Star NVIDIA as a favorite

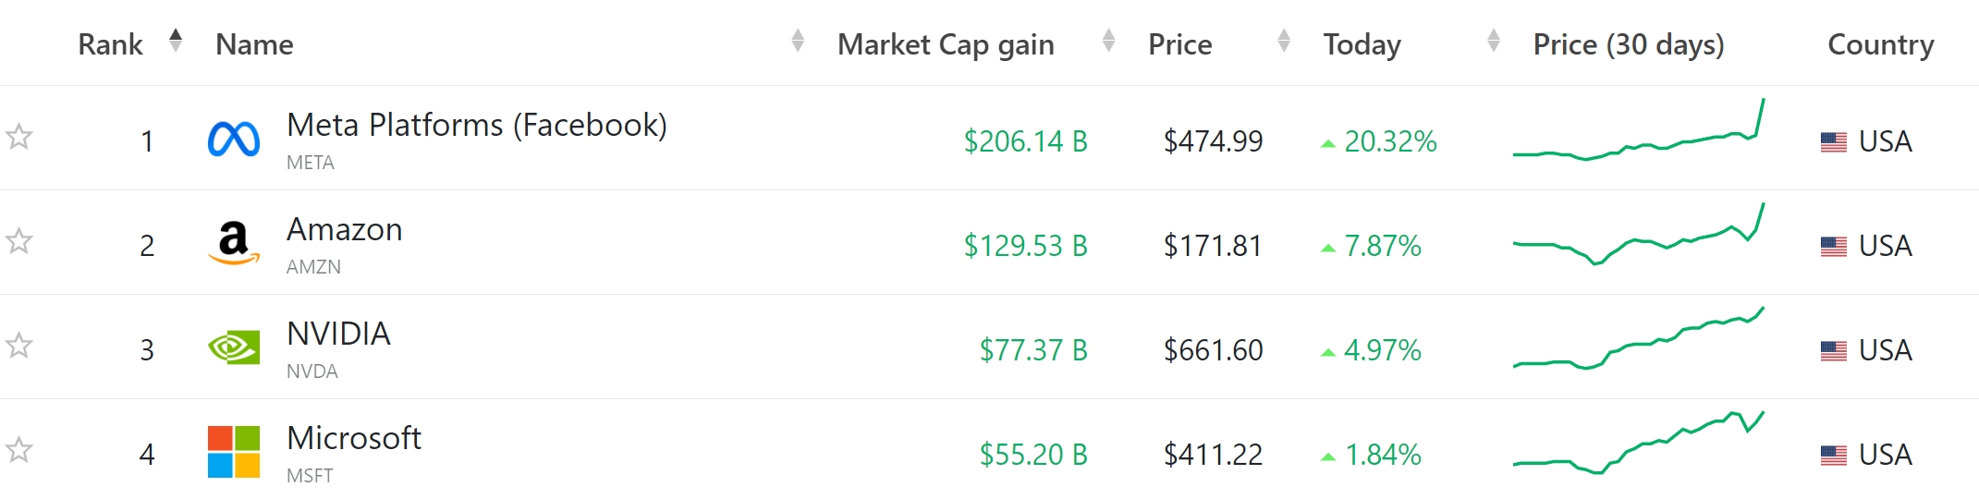(19, 347)
